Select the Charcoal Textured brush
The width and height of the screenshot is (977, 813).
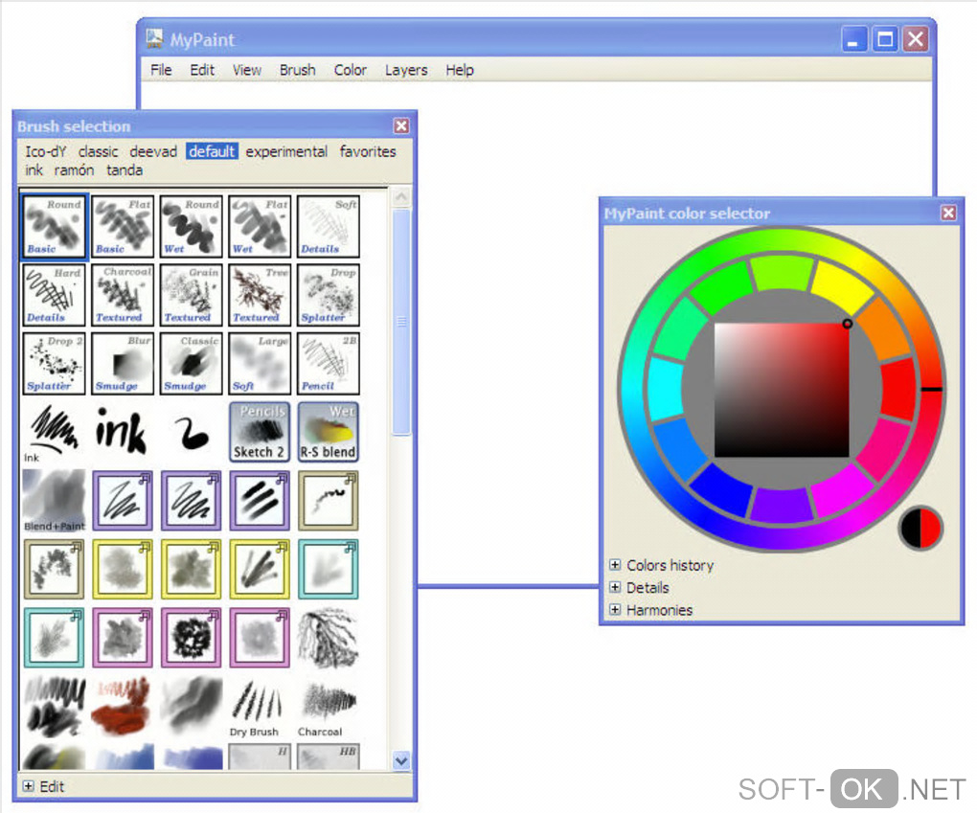[123, 295]
